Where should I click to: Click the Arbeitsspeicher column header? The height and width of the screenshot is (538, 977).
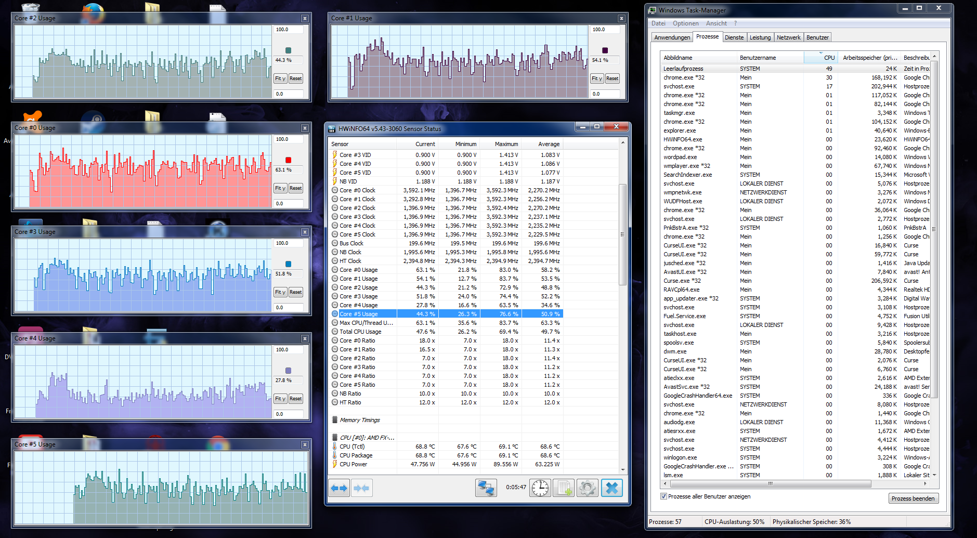tap(868, 58)
